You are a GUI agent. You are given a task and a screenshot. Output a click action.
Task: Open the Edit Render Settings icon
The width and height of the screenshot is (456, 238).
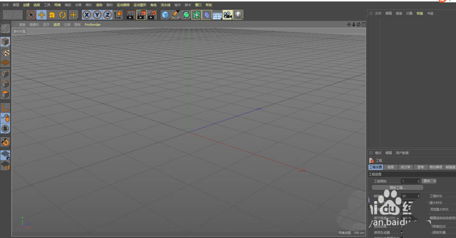[152, 15]
